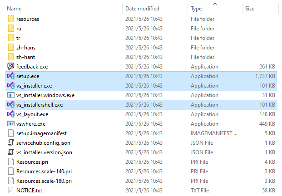282x196 pixels.
Task: Select the ru folder name
Action: click(19, 29)
